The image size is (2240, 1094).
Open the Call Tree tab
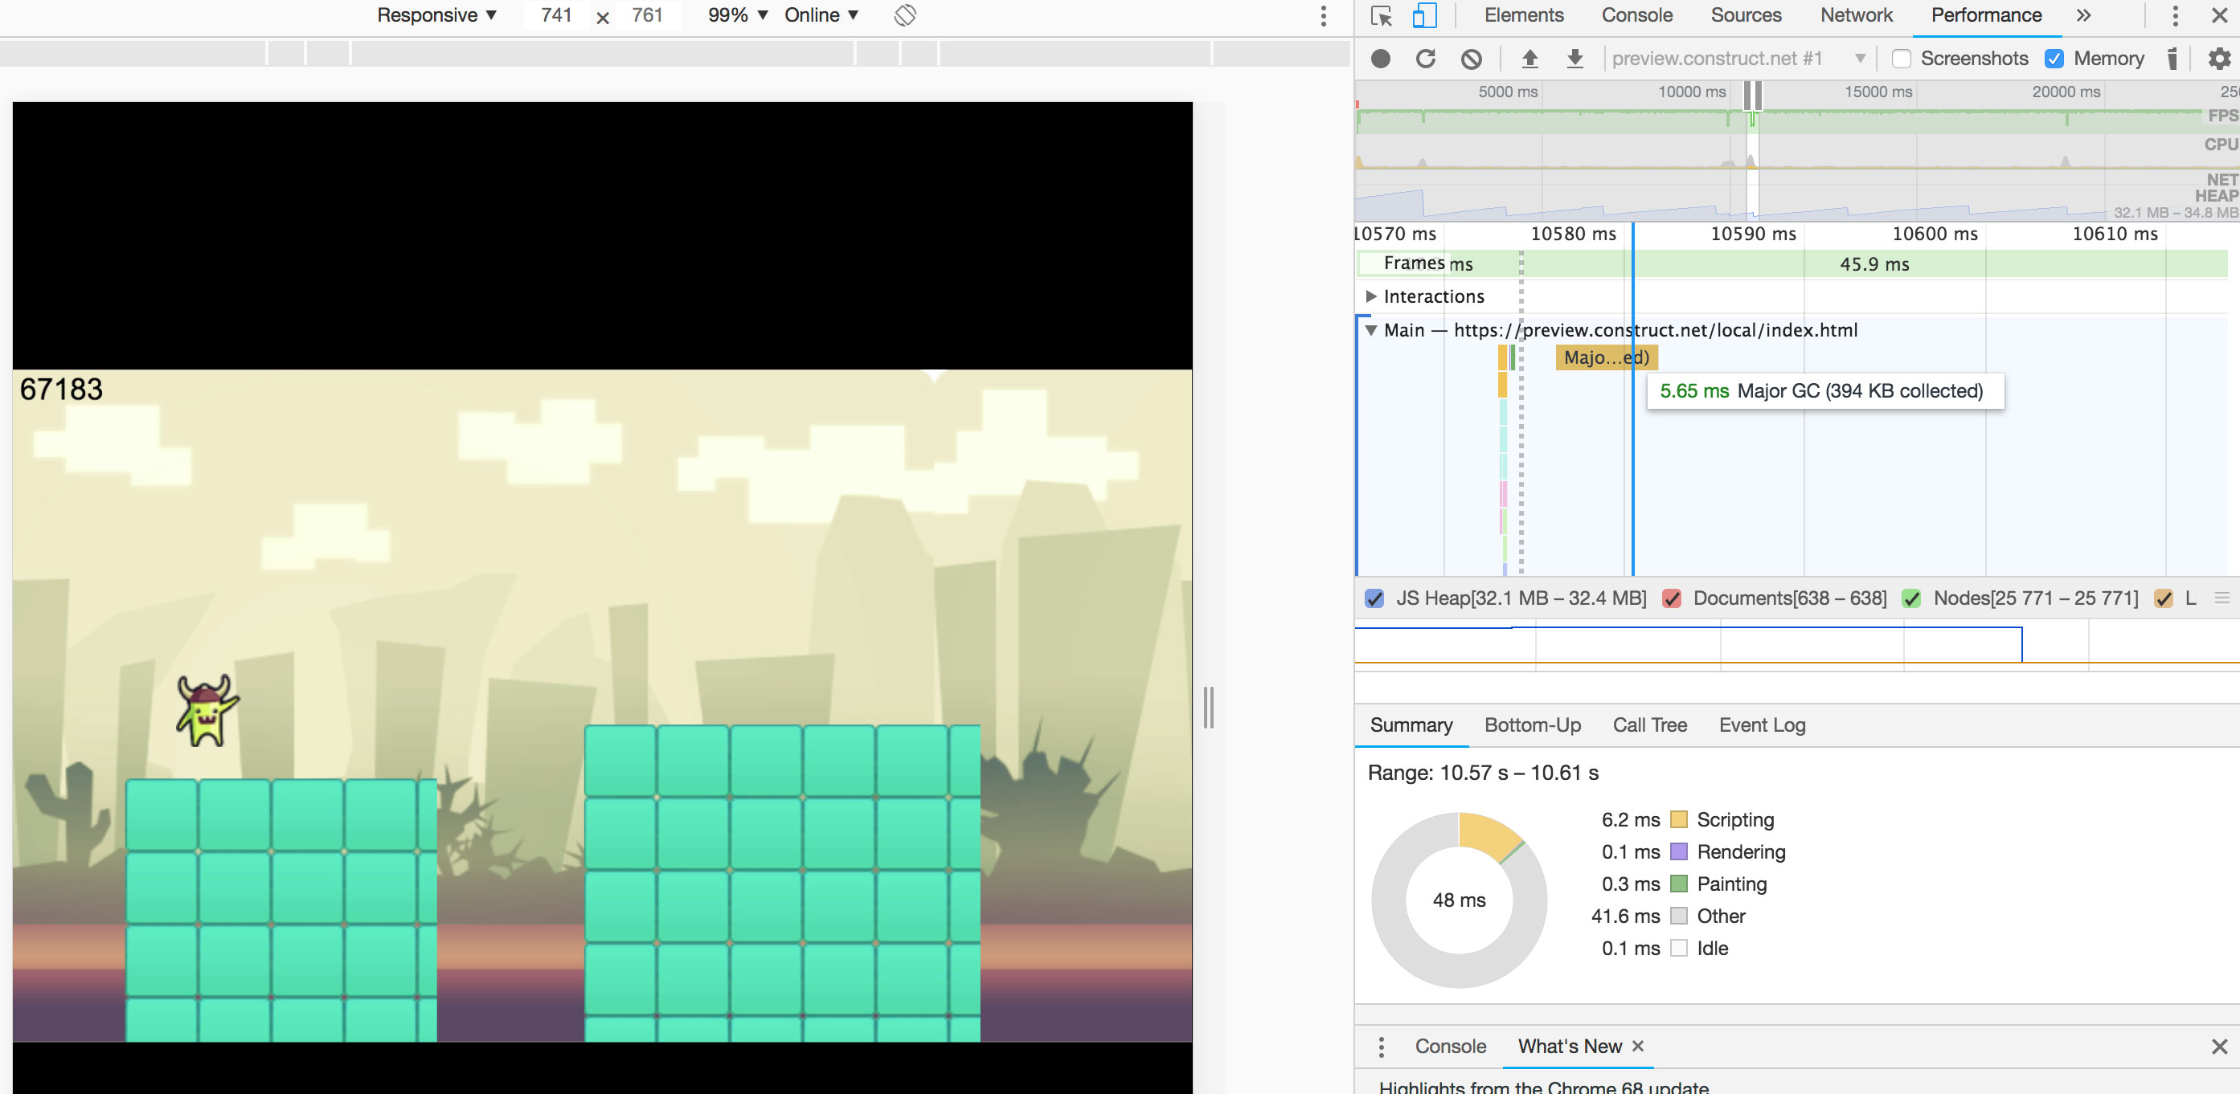click(1649, 725)
